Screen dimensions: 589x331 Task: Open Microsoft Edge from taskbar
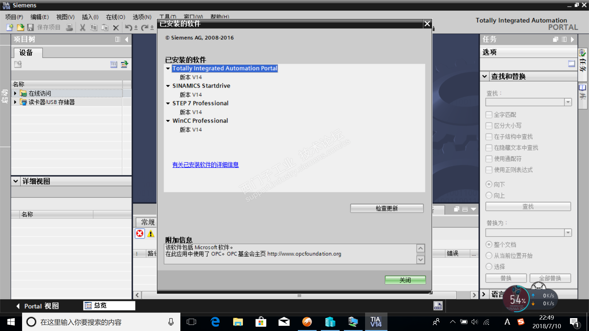215,322
